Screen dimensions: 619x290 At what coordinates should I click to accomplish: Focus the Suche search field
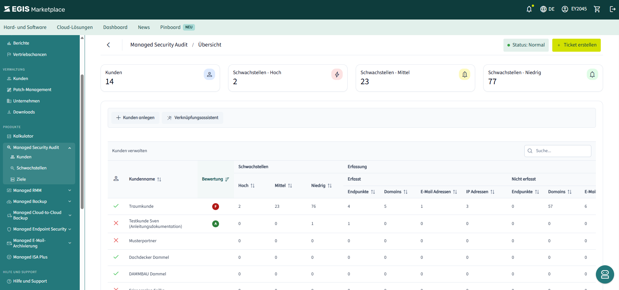point(558,151)
